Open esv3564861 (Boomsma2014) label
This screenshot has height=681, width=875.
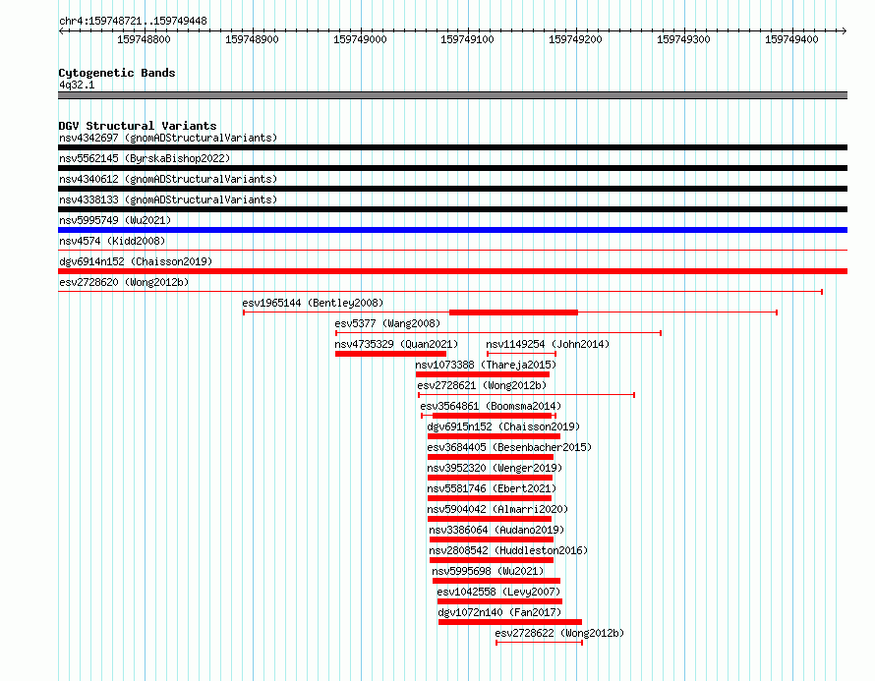coord(491,406)
